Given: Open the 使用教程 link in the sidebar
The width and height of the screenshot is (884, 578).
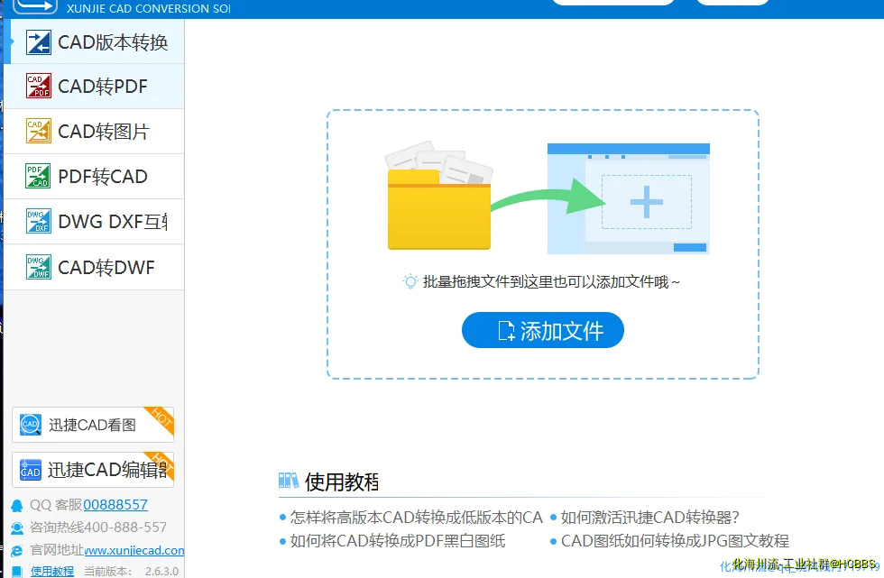Looking at the screenshot, I should click(52, 572).
